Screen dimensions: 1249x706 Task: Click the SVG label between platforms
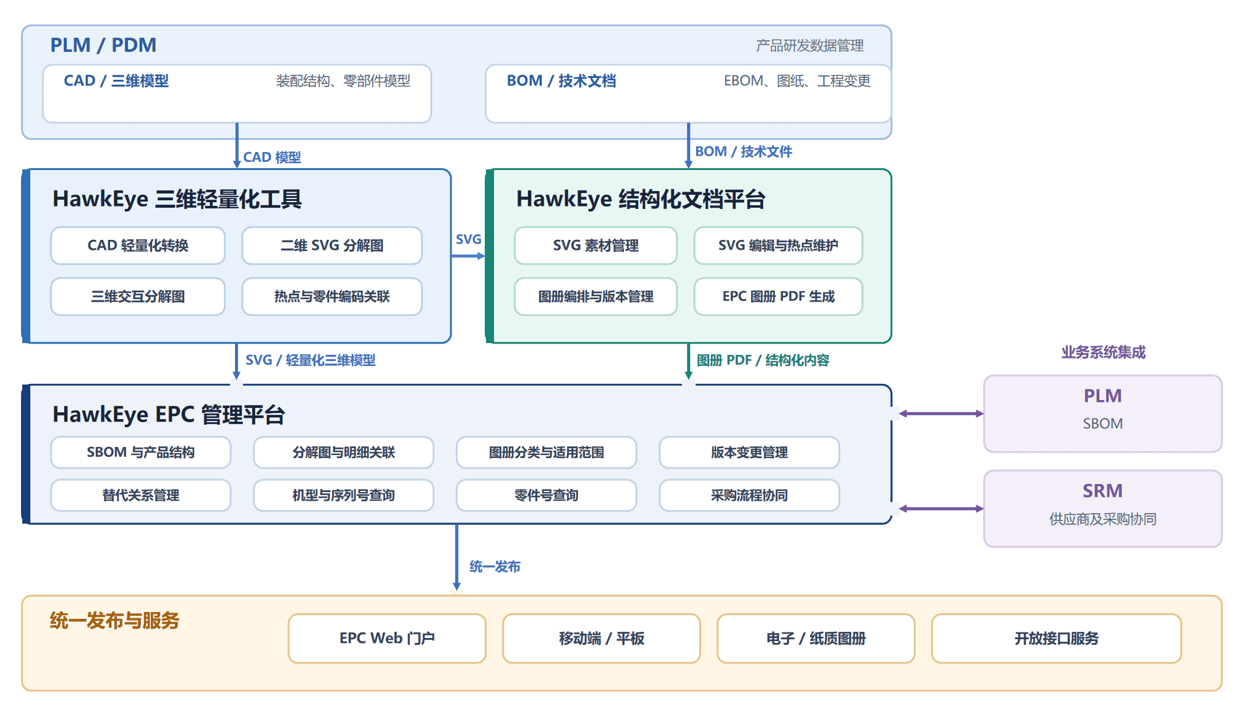469,239
